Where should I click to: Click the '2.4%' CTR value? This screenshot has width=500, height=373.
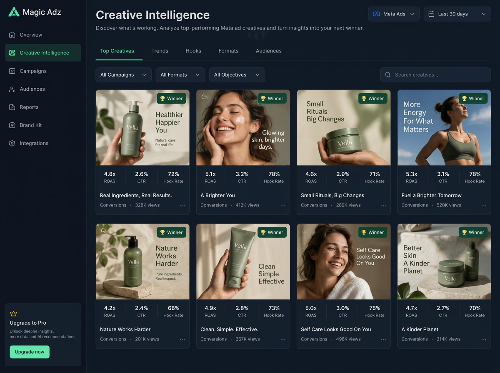(x=142, y=308)
